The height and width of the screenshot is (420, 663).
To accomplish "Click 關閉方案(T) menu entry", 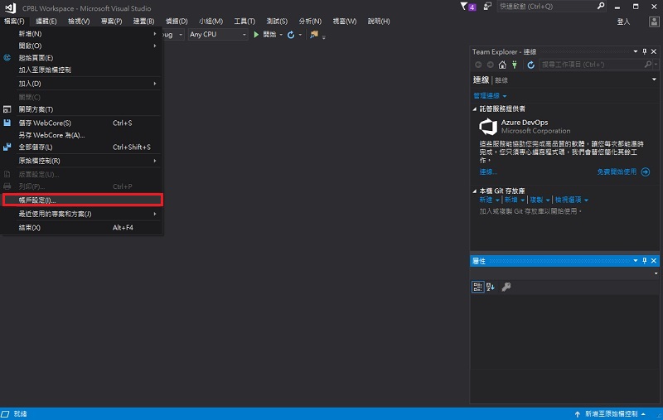I will 81,109.
